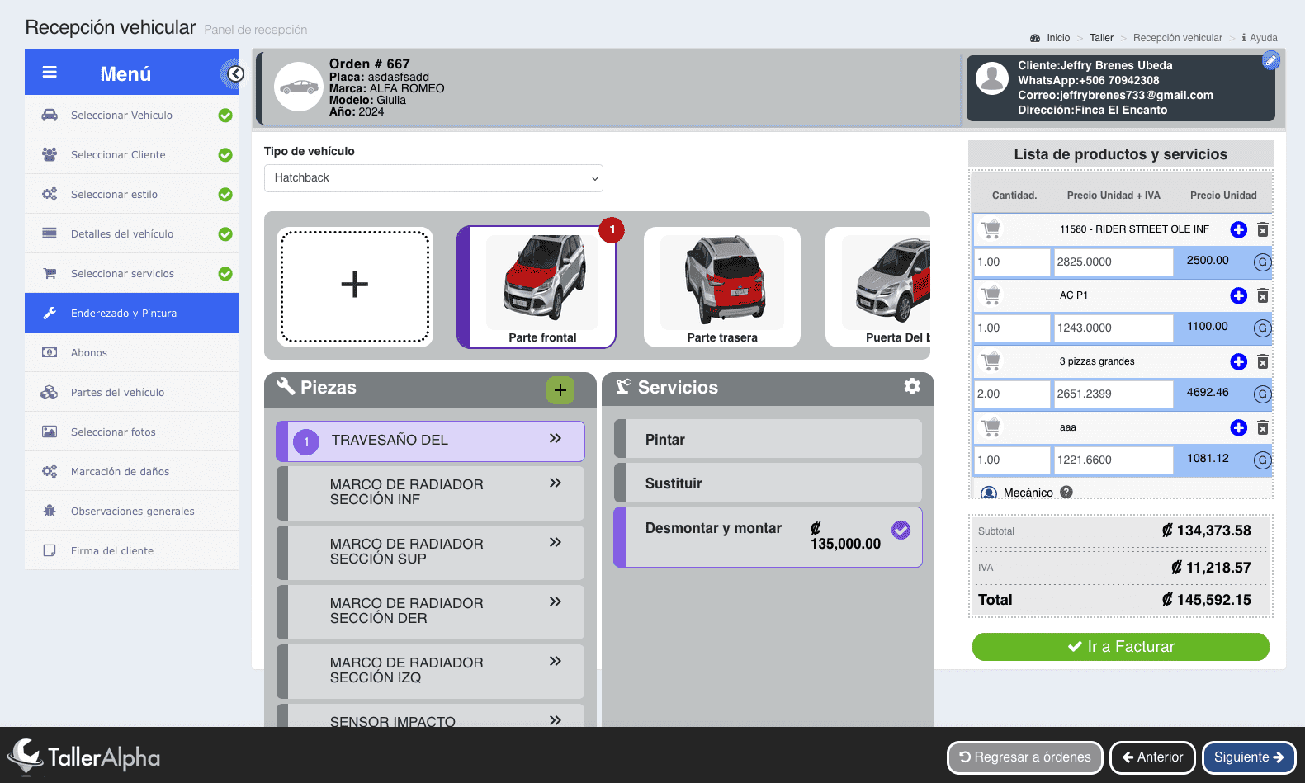Image resolution: width=1305 pixels, height=783 pixels.
Task: Remove the aaa item with trash icon
Action: [1262, 427]
